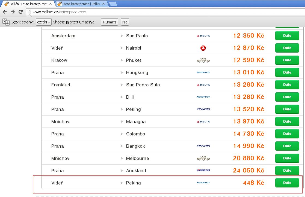Click the destination text Auckland
305x197 pixels.
(136, 171)
